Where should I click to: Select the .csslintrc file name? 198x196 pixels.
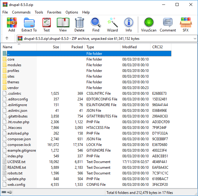(x=14, y=94)
